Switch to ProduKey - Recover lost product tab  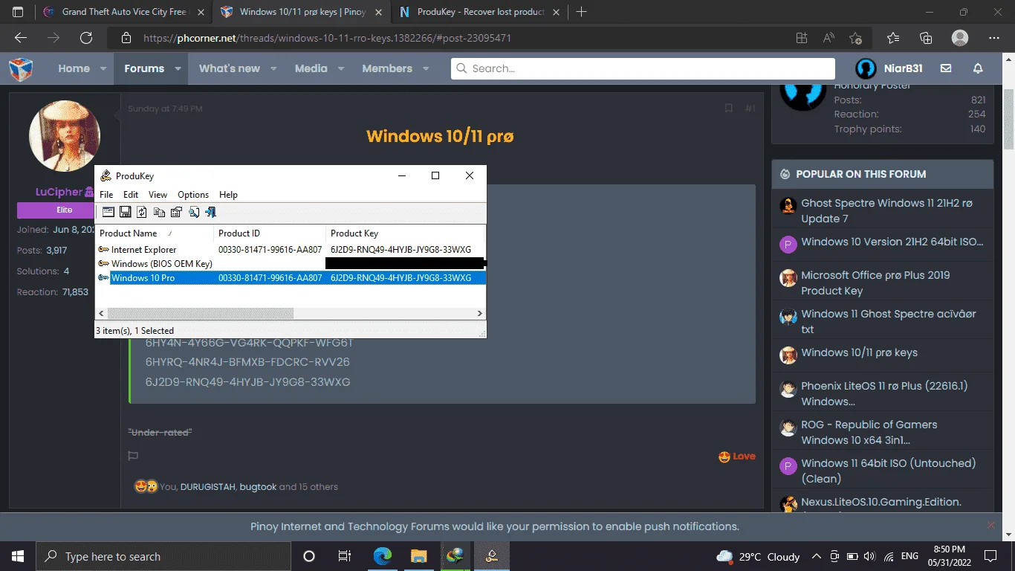click(479, 12)
